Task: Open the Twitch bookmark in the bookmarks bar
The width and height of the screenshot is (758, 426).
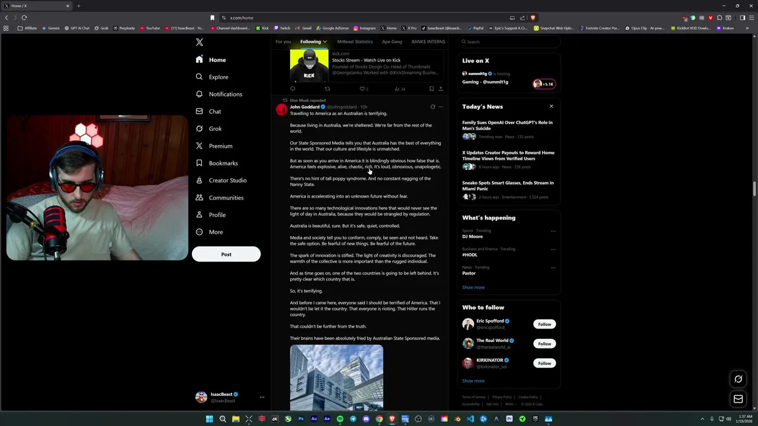Action: [x=282, y=28]
